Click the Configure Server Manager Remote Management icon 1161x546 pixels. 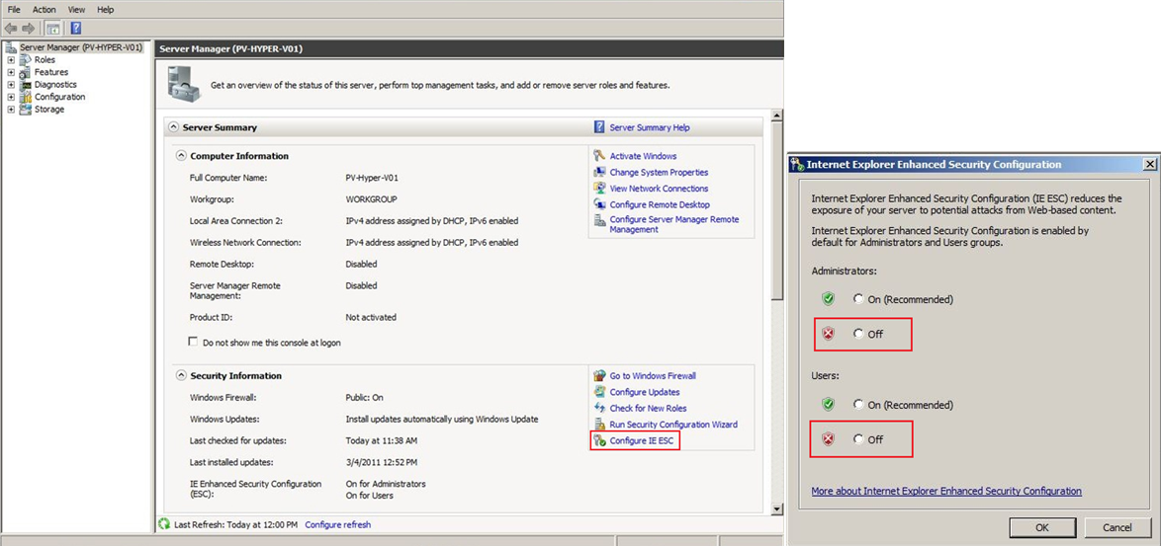pyautogui.click(x=599, y=220)
